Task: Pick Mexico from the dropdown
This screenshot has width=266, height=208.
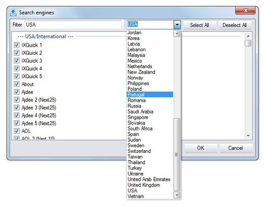Action: [150, 61]
